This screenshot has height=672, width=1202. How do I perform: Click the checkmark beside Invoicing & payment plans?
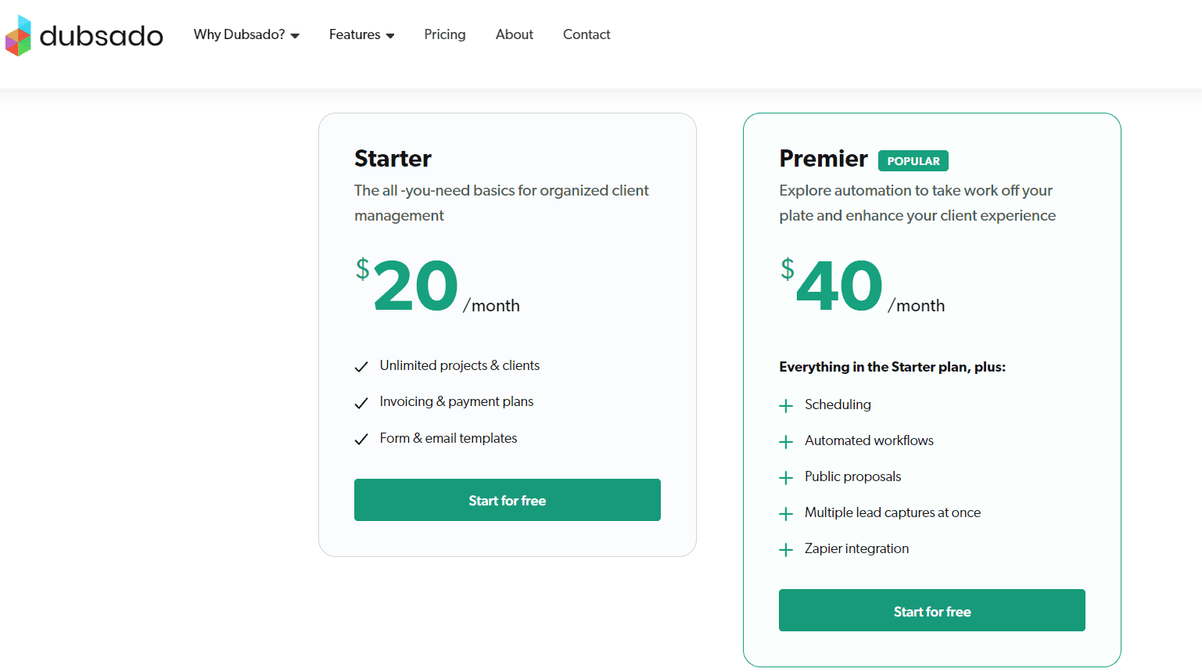point(361,403)
